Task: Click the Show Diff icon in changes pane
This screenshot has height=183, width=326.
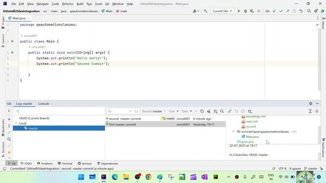Action: (x=230, y=111)
